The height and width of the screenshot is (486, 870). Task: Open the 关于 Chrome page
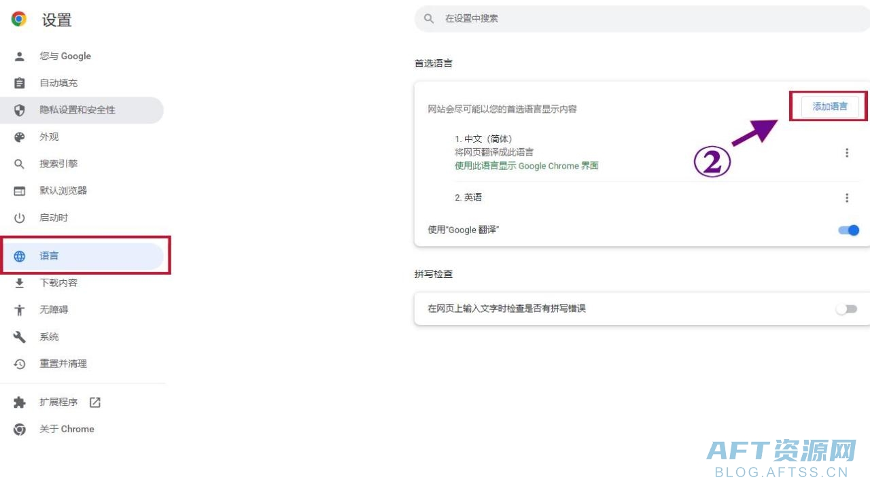coord(82,430)
